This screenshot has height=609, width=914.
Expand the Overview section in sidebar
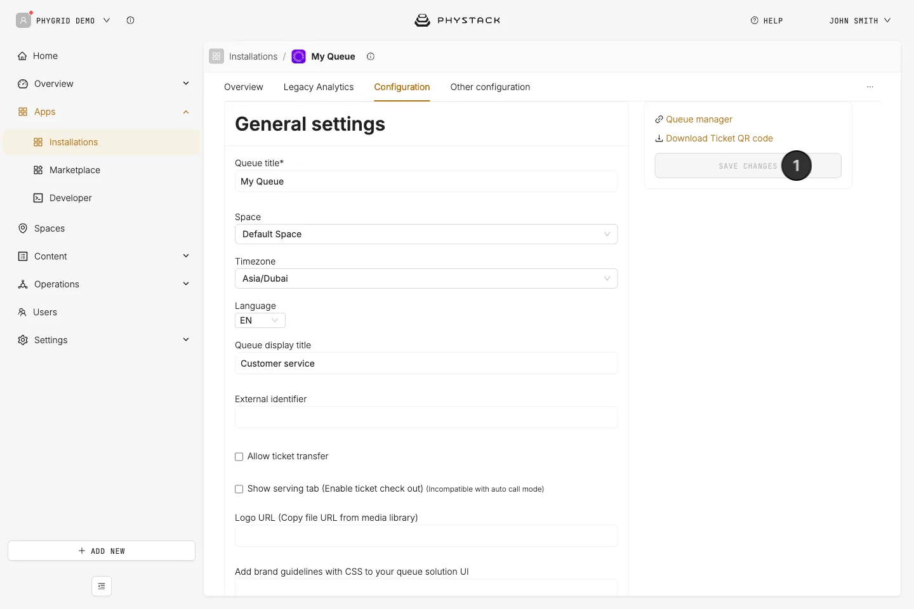pos(186,83)
